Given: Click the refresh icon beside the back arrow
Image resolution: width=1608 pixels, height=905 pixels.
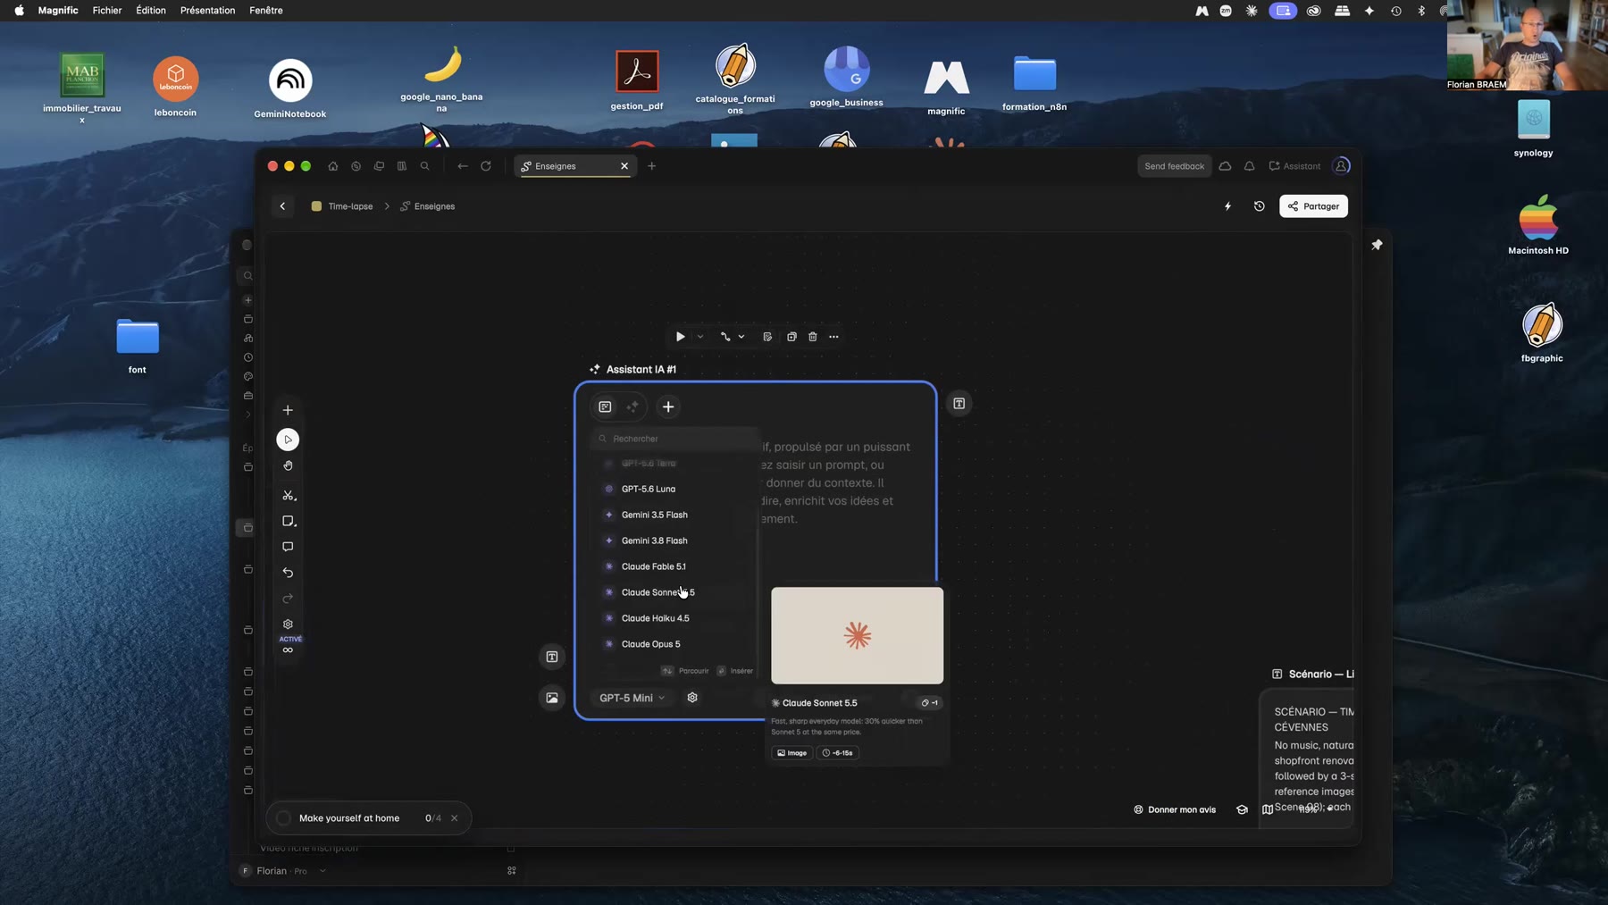Looking at the screenshot, I should (x=486, y=166).
